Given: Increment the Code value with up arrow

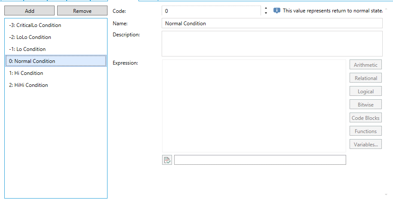Looking at the screenshot, I should click(x=266, y=8).
